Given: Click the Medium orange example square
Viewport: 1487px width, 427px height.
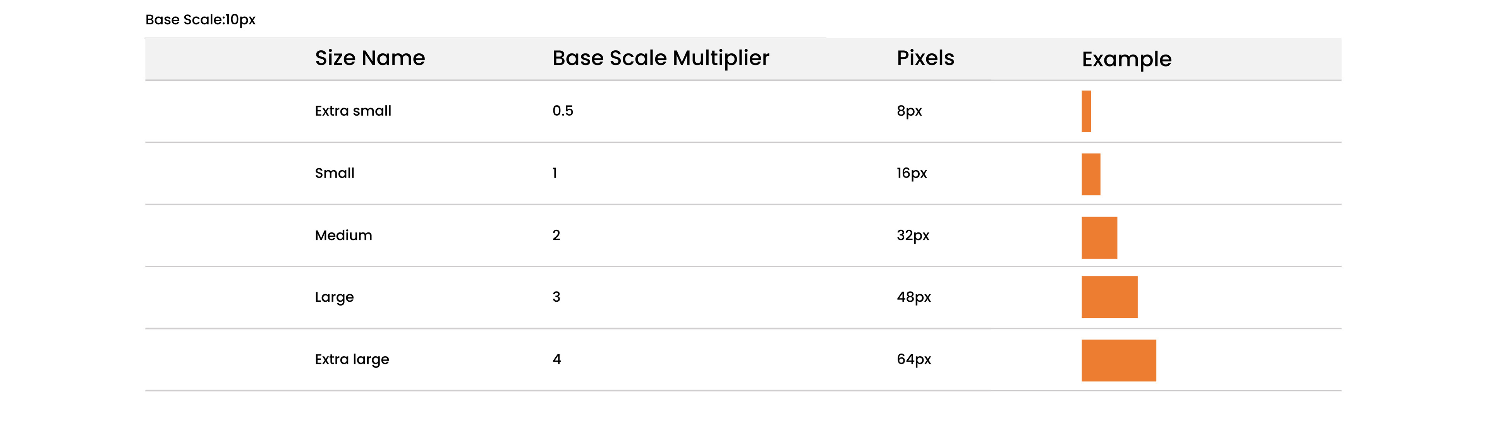Looking at the screenshot, I should [1099, 237].
